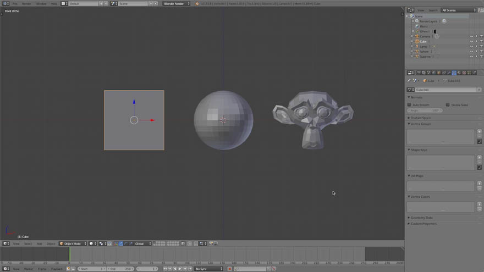Click the Default screen layout name field
Image resolution: width=484 pixels, height=272 pixels.
(x=84, y=4)
